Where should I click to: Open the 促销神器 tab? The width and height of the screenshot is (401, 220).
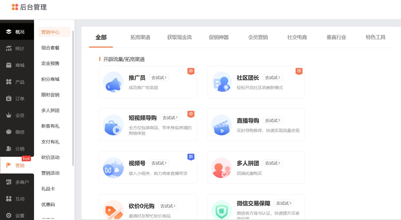pos(219,37)
